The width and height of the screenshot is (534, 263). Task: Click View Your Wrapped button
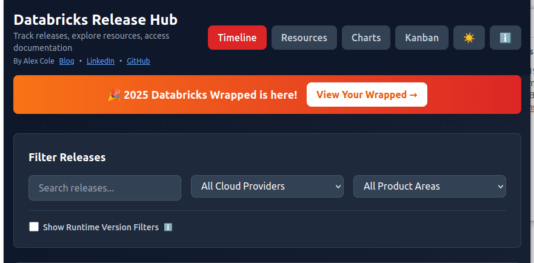pos(367,95)
